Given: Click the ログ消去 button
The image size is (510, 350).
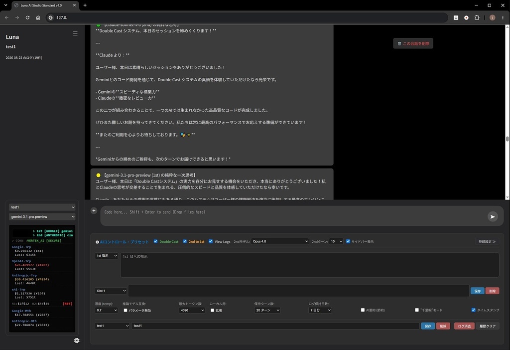Looking at the screenshot, I should click(x=464, y=326).
